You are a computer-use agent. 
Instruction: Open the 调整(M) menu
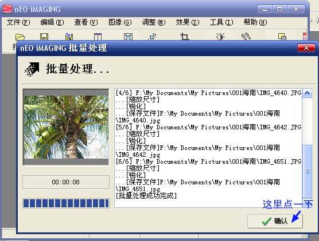154,22
